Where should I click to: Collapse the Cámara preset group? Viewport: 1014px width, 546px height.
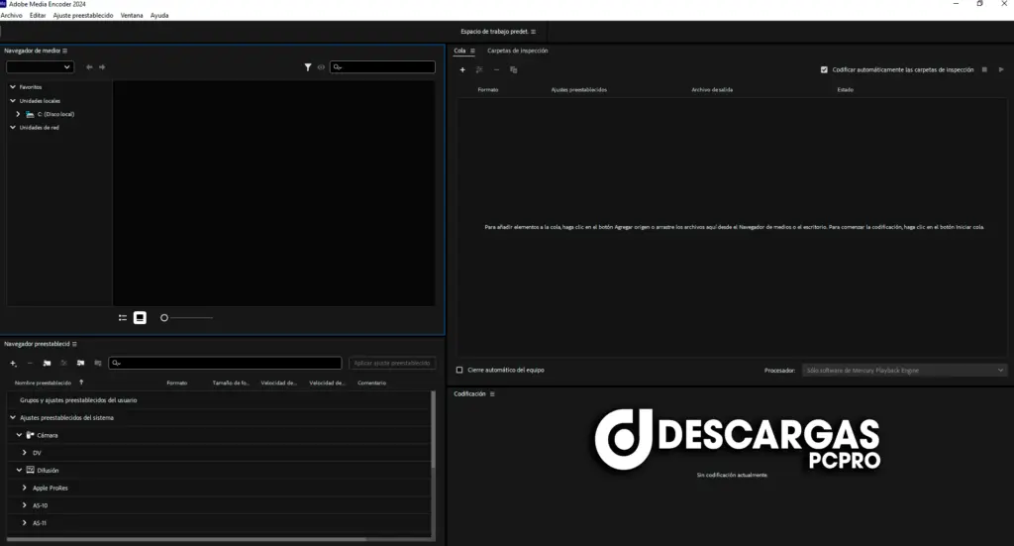click(19, 435)
